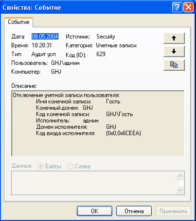This screenshot has height=221, width=196.
Task: Go to next event with down arrow
Action: (174, 52)
